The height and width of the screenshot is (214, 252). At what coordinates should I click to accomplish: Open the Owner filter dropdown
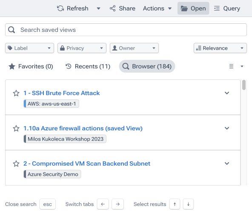click(x=134, y=48)
